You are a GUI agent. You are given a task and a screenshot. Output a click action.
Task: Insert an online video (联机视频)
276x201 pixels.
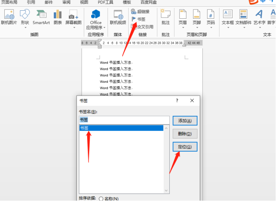point(118,17)
